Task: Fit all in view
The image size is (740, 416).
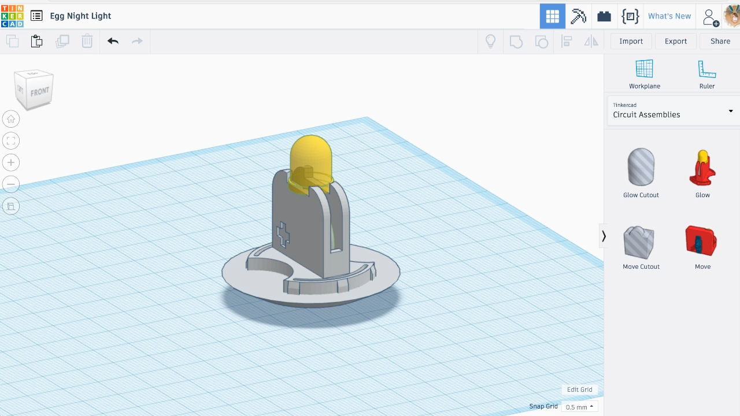Action: tap(10, 140)
